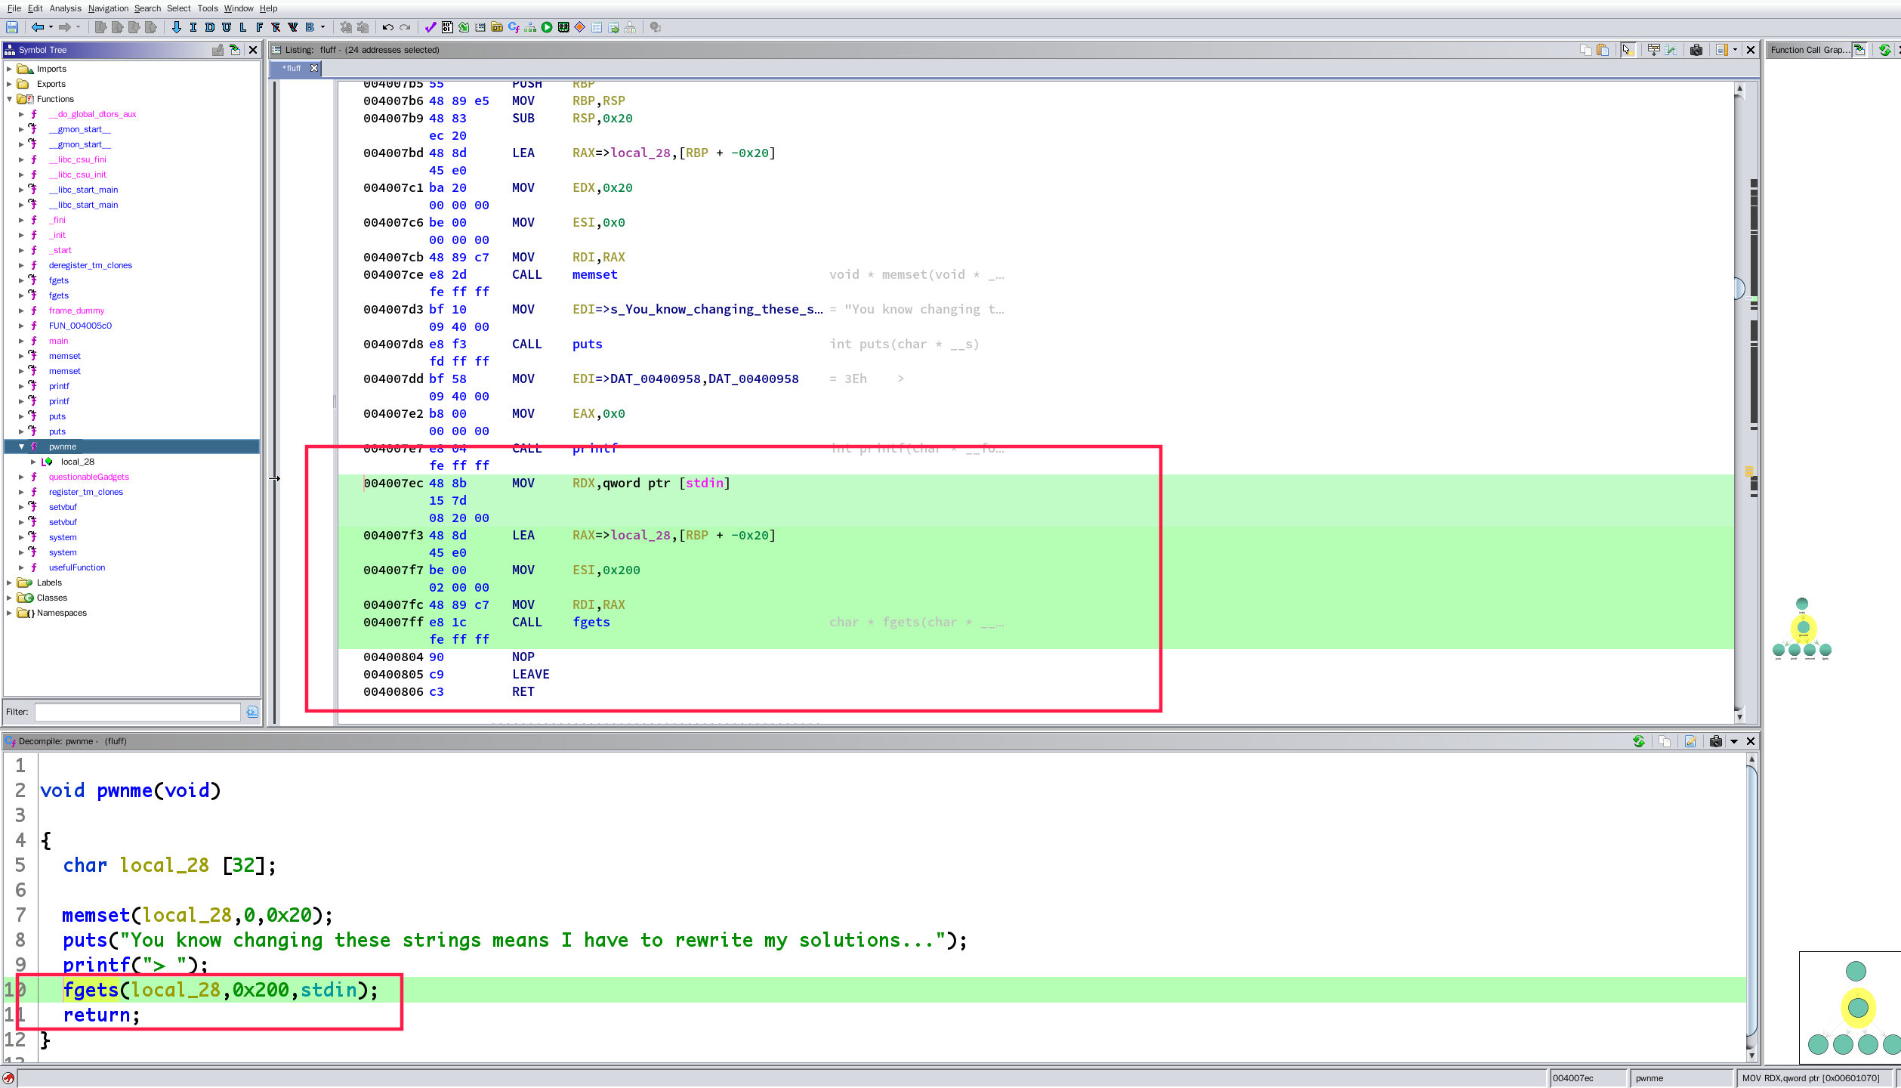Toggle the mouse hover mode in Listing toolbar
1901x1088 pixels.
(1628, 50)
